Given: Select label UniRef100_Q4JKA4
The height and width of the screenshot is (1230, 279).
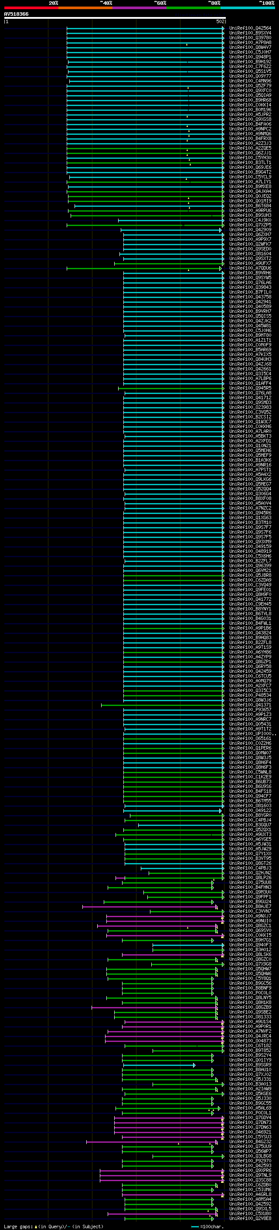Looking at the screenshot, I should tap(250, 192).
